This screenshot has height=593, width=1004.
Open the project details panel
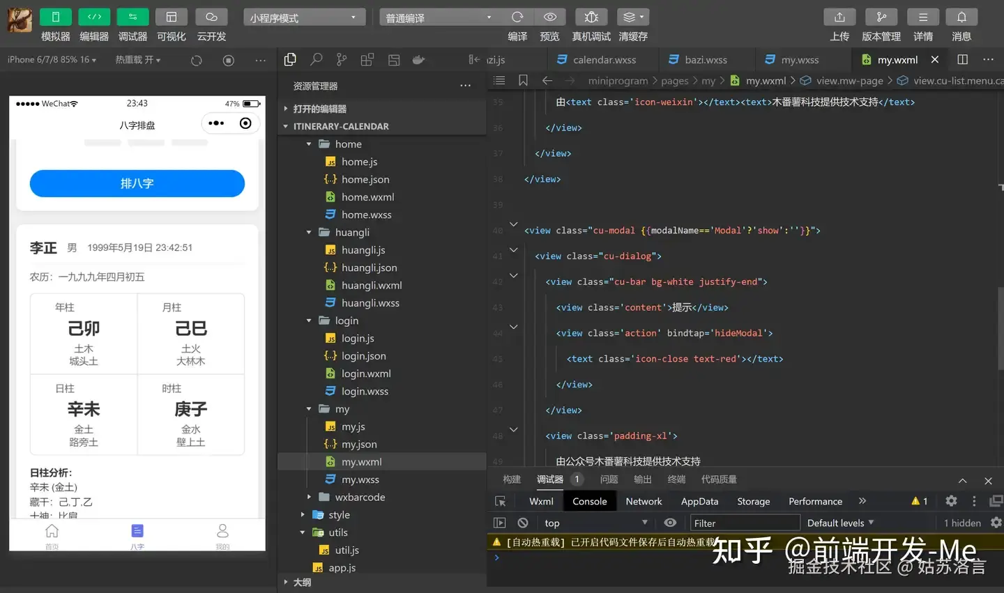(923, 17)
